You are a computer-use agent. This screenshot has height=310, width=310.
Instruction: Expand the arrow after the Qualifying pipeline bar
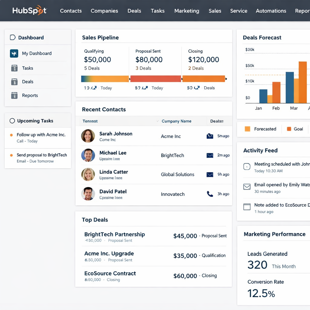pyautogui.click(x=130, y=79)
